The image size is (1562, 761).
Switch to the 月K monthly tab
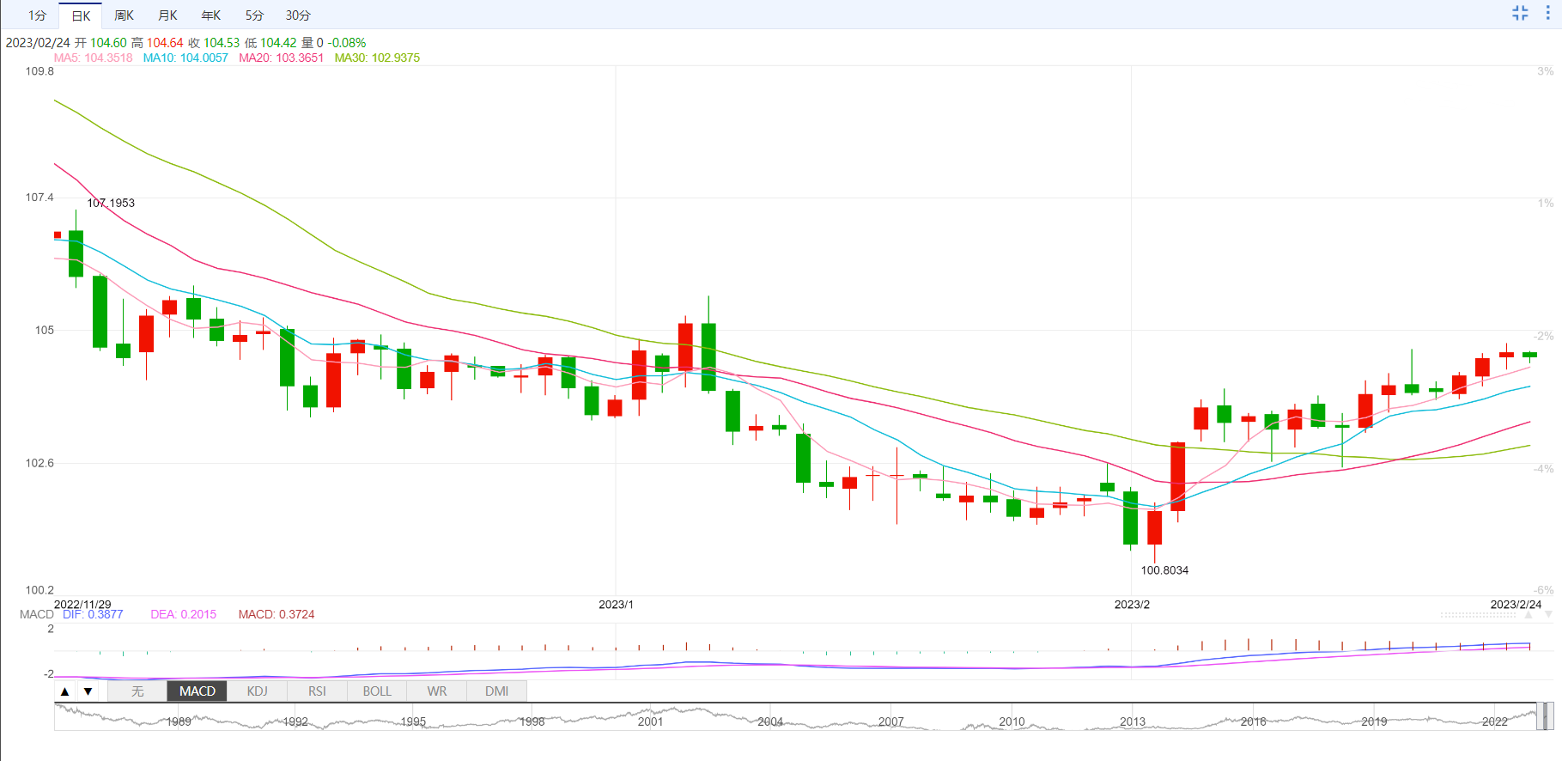pyautogui.click(x=168, y=15)
